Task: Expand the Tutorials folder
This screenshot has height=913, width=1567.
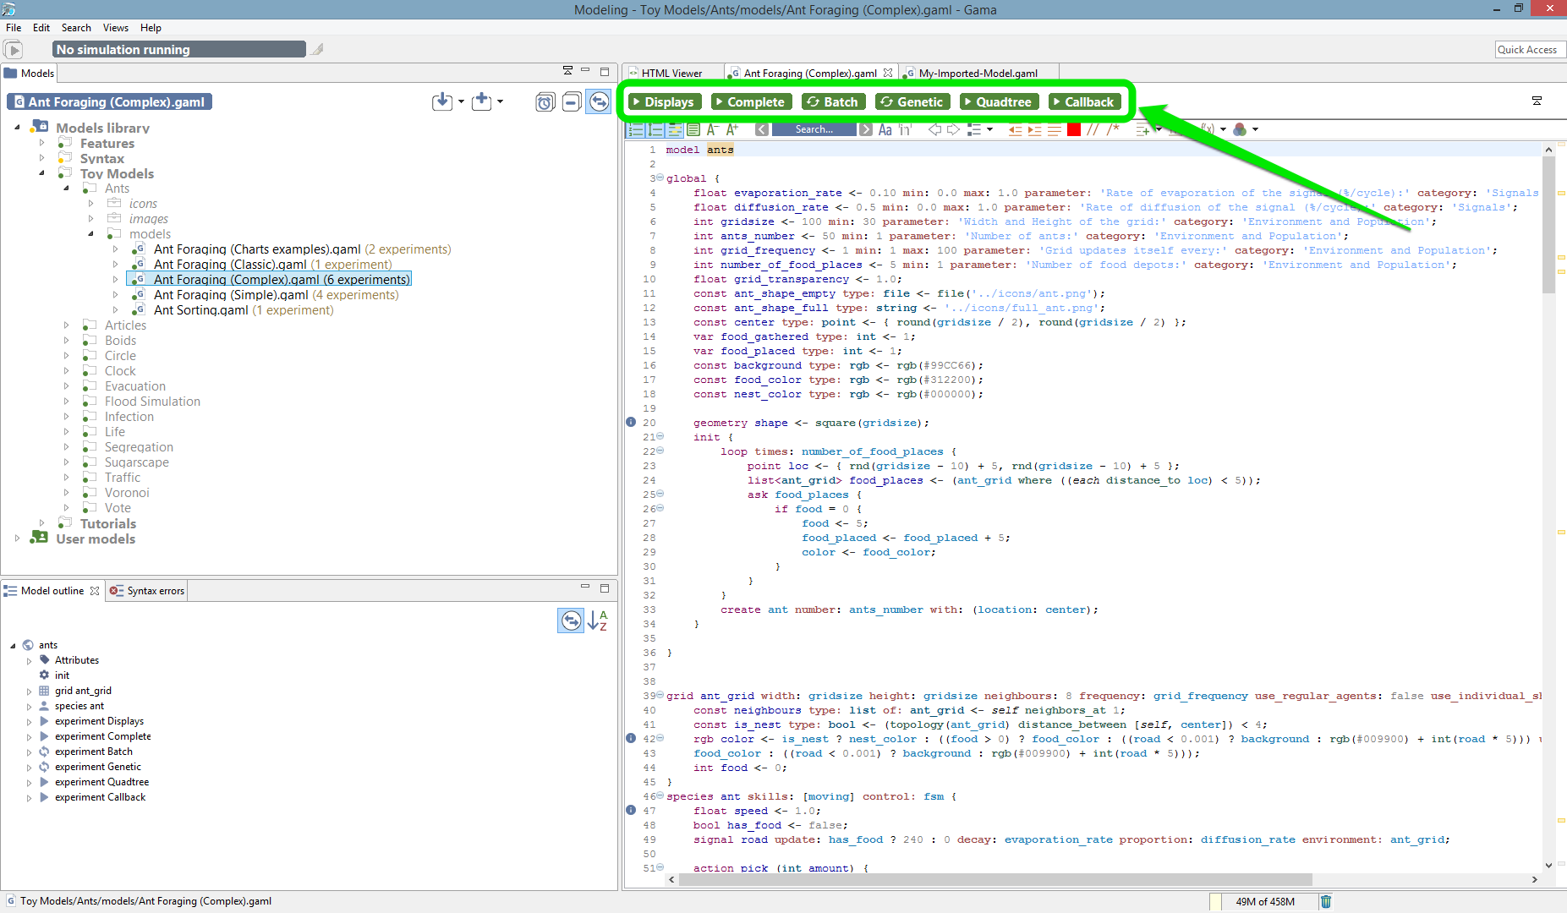Action: tap(41, 523)
